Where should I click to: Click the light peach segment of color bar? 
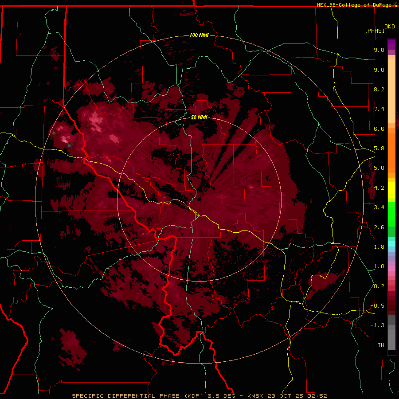click(391, 91)
